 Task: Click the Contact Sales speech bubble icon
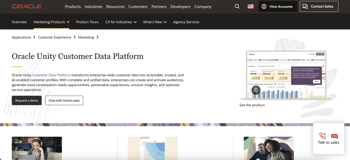(305, 6)
